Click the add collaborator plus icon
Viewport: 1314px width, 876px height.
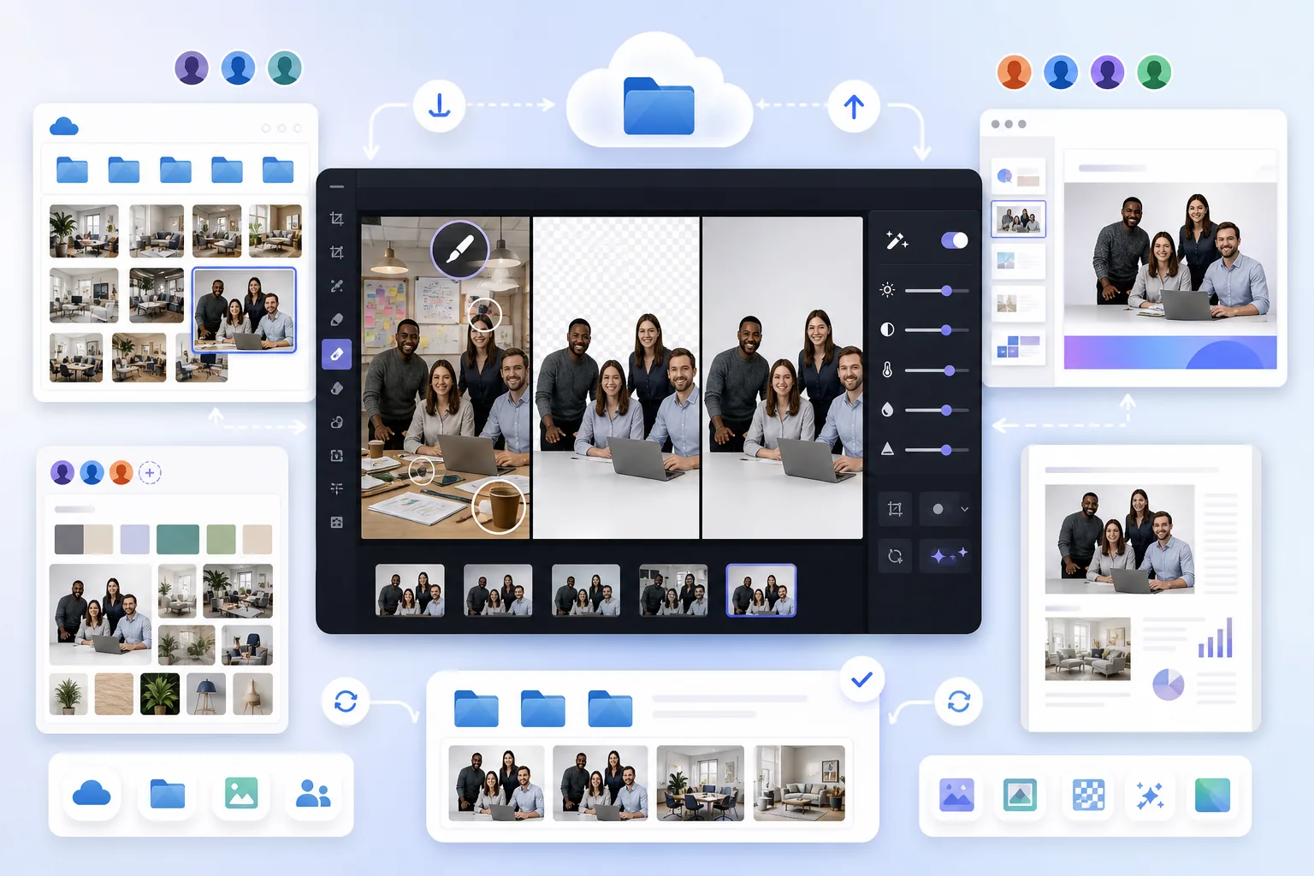150,472
